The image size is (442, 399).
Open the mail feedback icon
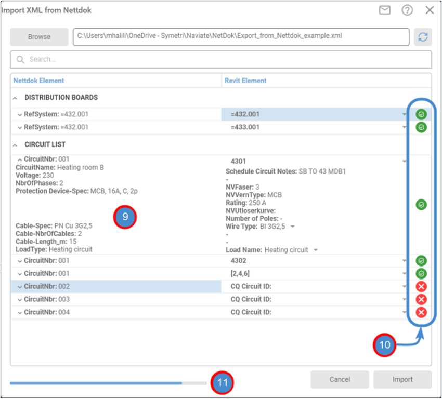[385, 10]
